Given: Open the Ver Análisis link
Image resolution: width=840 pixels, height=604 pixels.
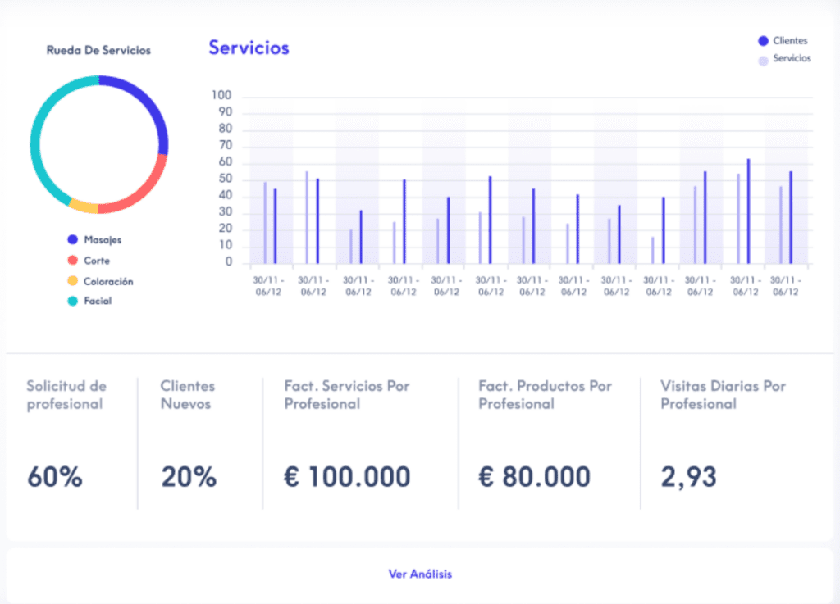Looking at the screenshot, I should 420,574.
